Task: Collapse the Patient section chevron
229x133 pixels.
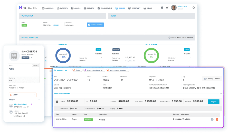Action: (39, 100)
